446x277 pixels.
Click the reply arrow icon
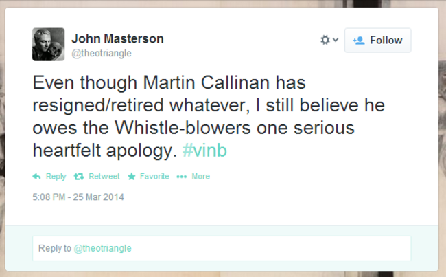36,177
